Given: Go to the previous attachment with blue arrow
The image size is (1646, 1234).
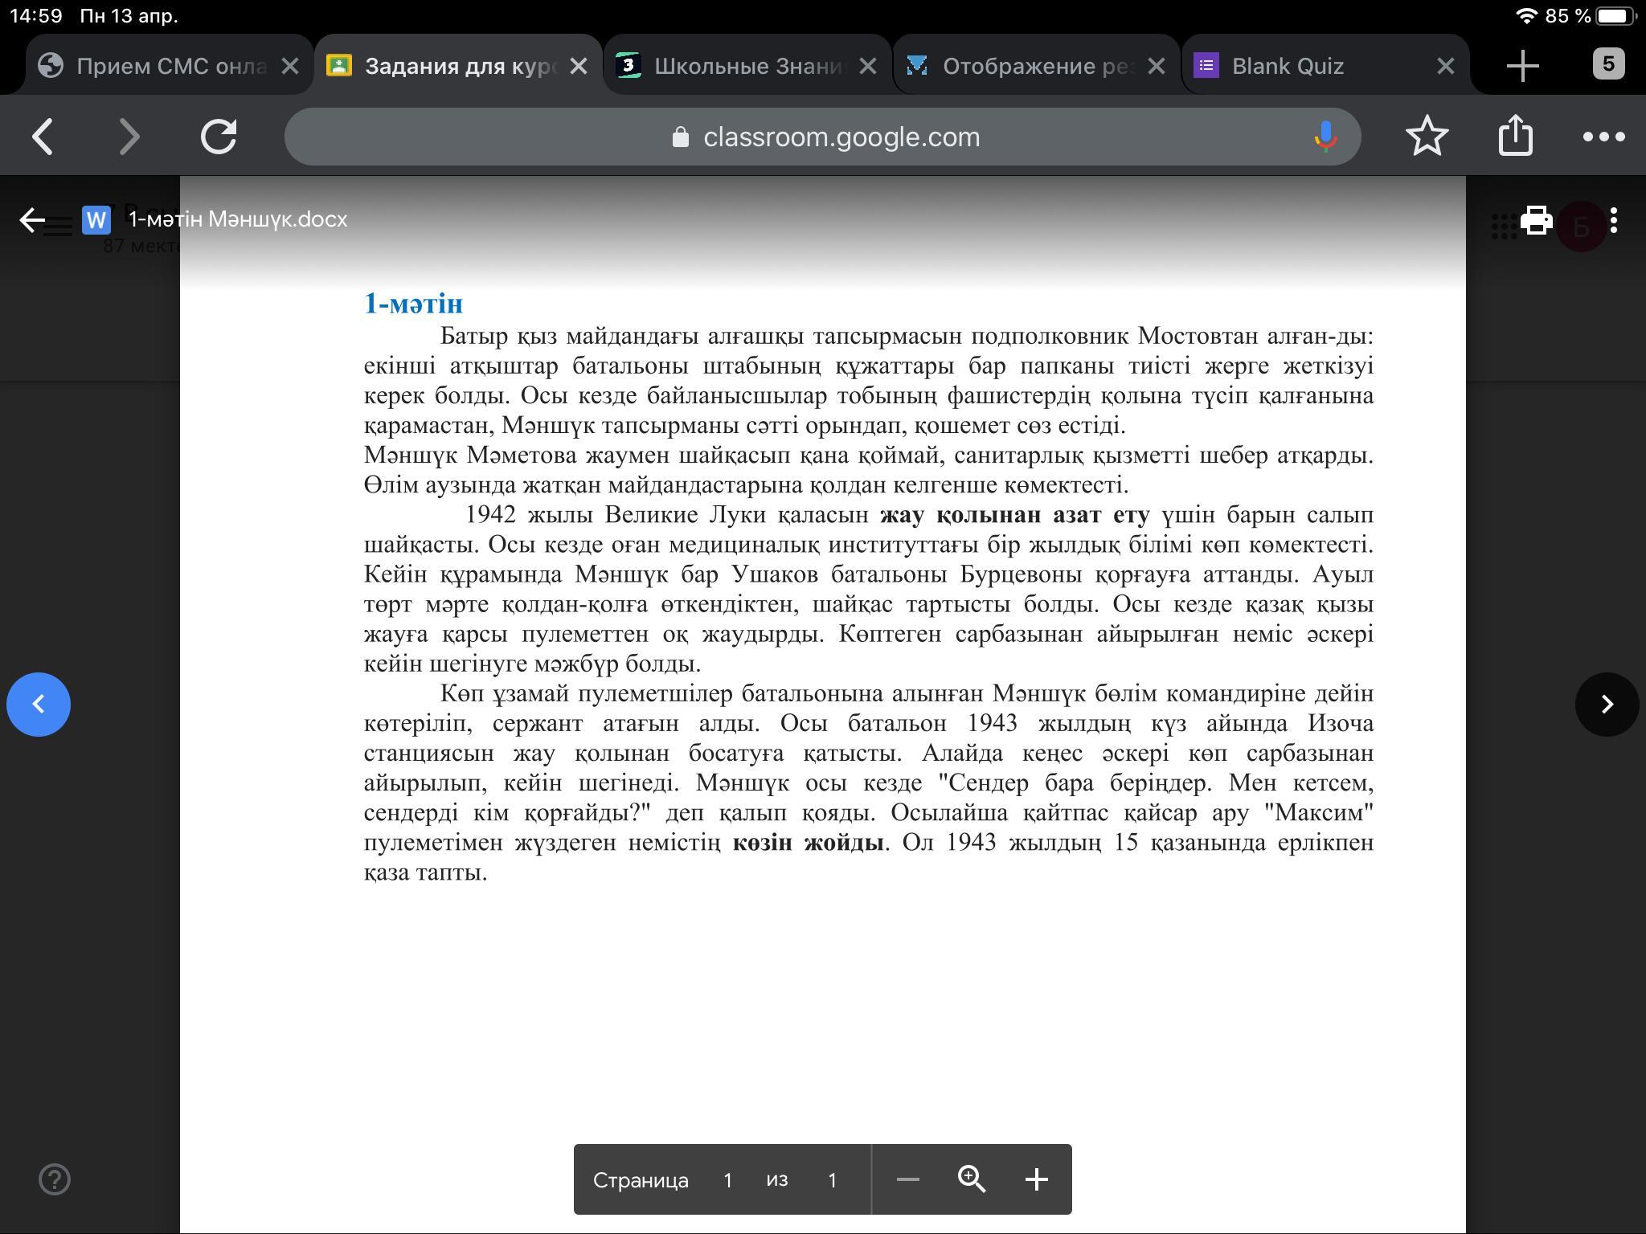Looking at the screenshot, I should [x=39, y=704].
